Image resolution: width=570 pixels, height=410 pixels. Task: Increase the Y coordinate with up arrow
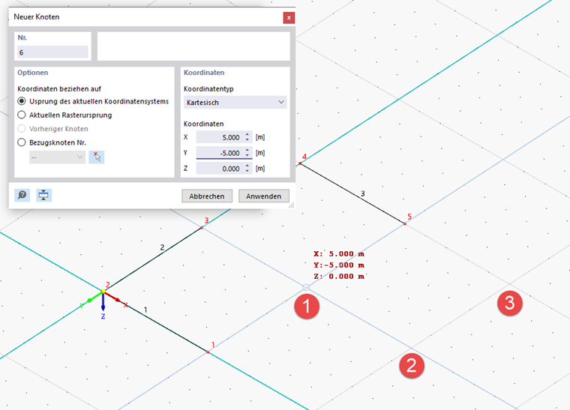point(247,151)
